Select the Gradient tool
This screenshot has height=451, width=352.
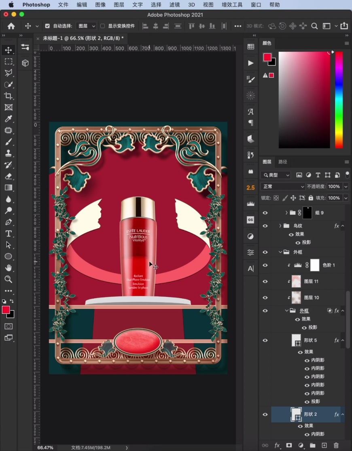point(8,188)
